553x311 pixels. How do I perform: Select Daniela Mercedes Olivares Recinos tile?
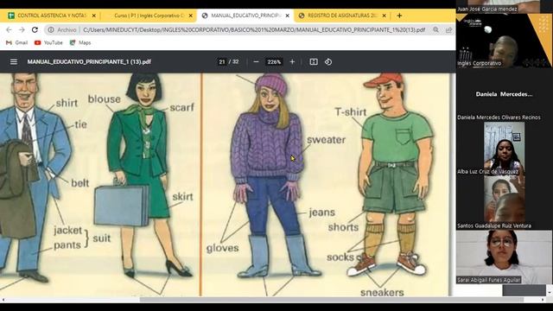tap(504, 94)
